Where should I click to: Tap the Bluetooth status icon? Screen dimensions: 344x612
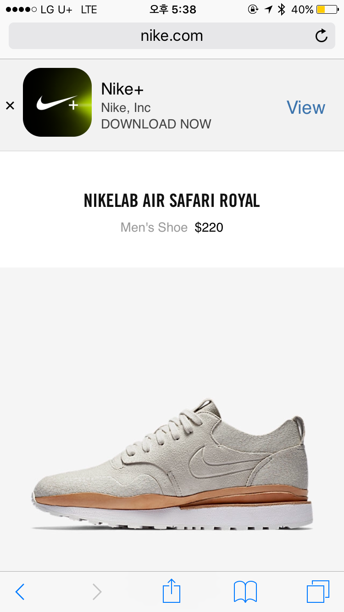pyautogui.click(x=282, y=9)
